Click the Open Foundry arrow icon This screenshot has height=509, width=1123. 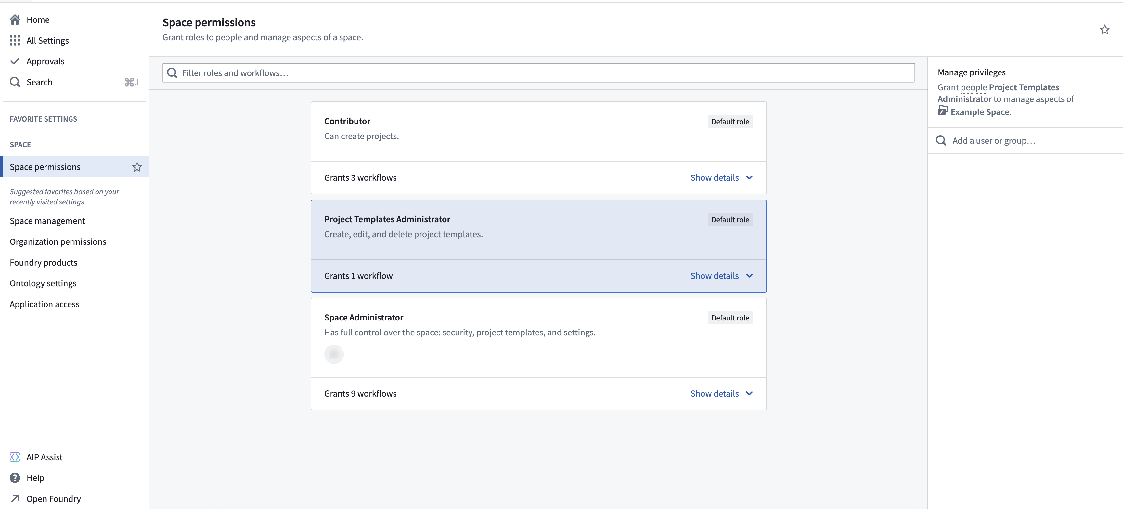pos(15,499)
